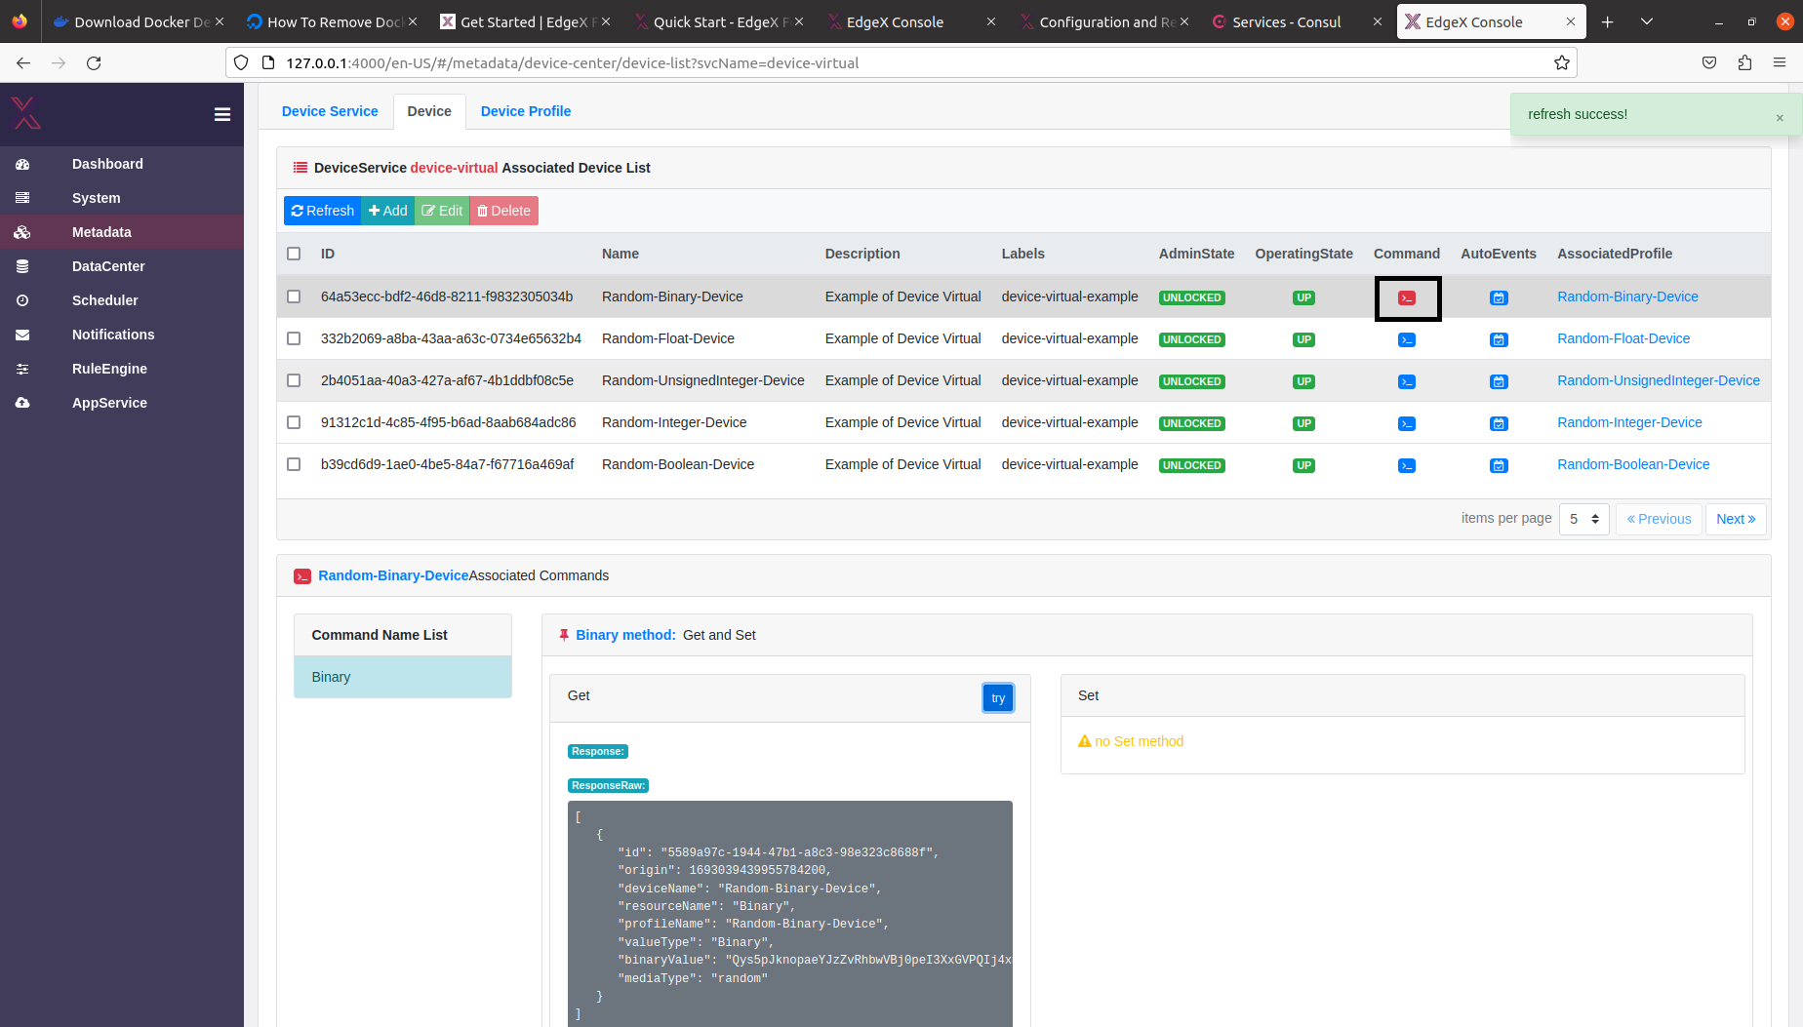Open the items per page selector
Image resolution: width=1803 pixels, height=1027 pixels.
point(1583,519)
